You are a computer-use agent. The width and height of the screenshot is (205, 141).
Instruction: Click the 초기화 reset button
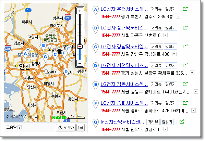(x=66, y=128)
